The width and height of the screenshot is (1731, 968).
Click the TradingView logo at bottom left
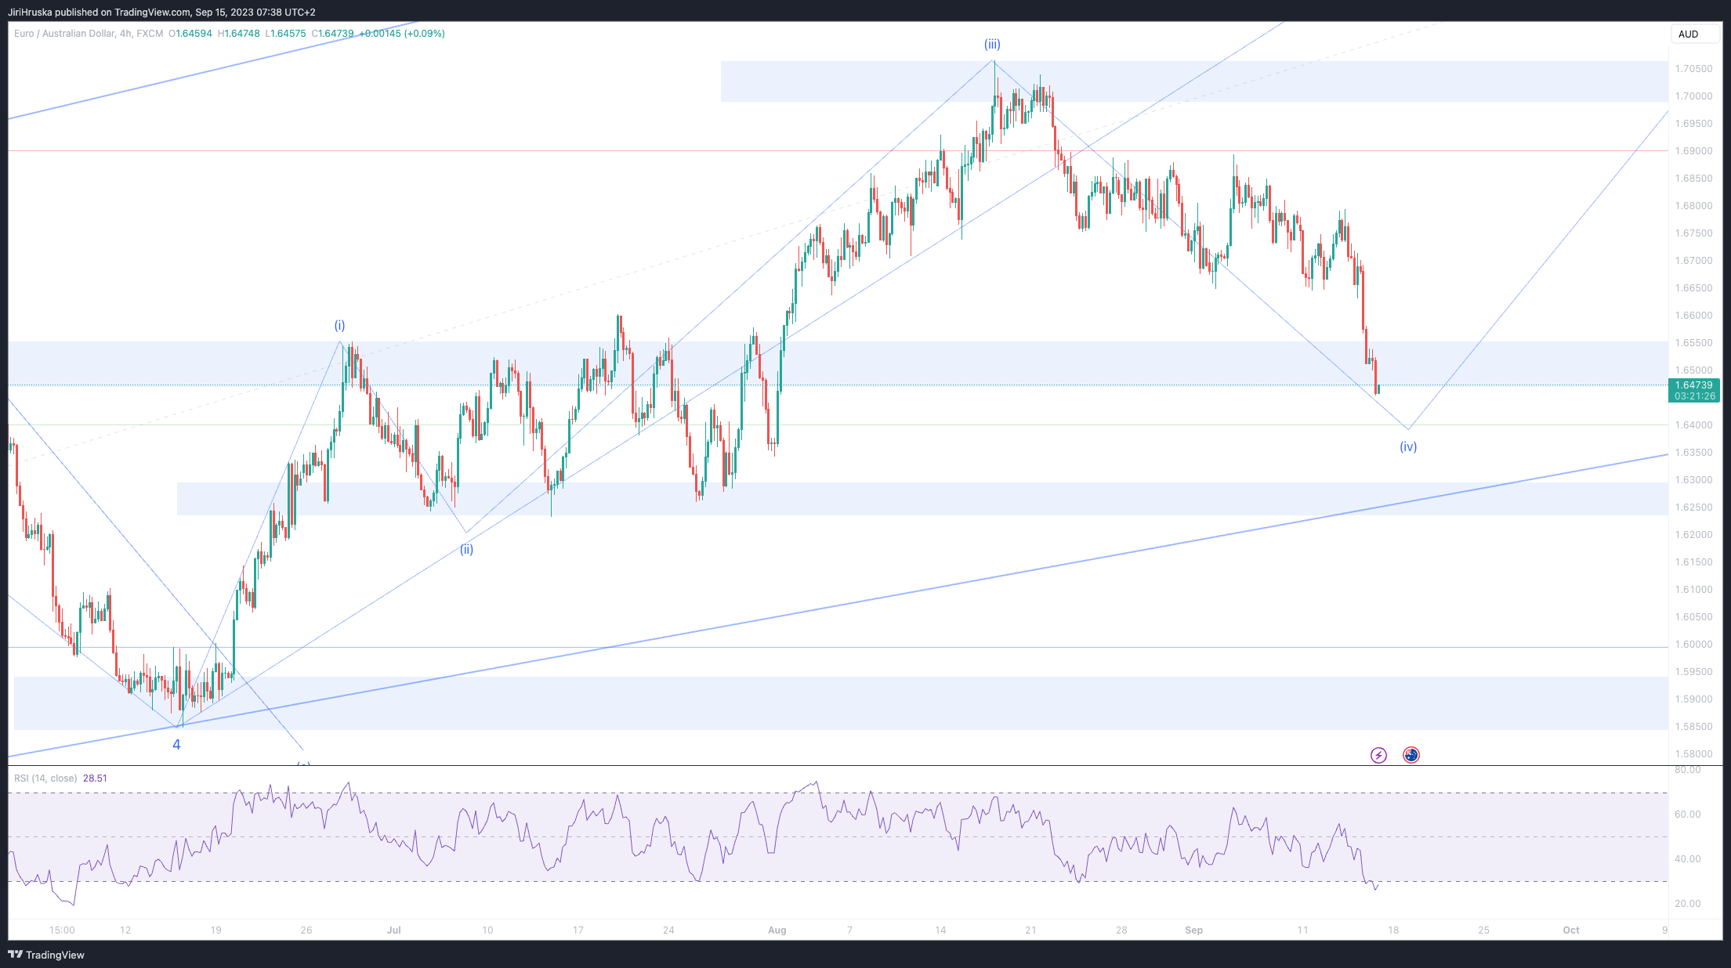(46, 955)
